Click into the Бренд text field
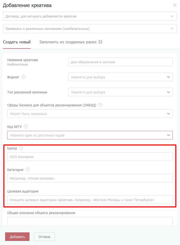The height and width of the screenshot is (245, 180). tap(90, 157)
